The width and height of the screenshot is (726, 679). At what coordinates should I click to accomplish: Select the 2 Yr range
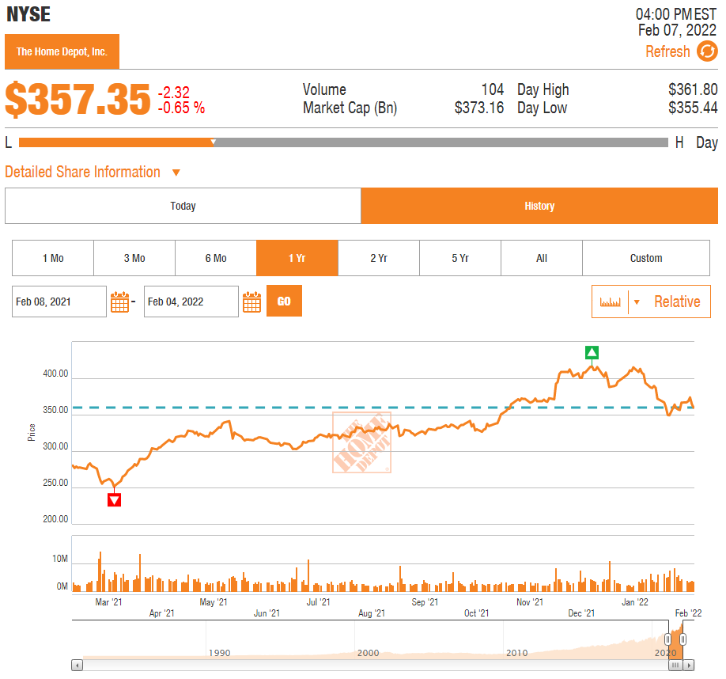tap(379, 258)
